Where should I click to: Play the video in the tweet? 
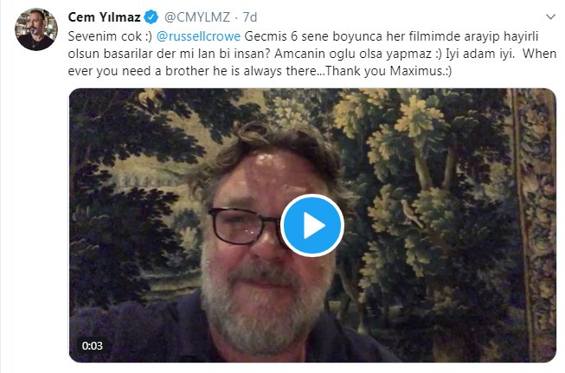tap(312, 226)
